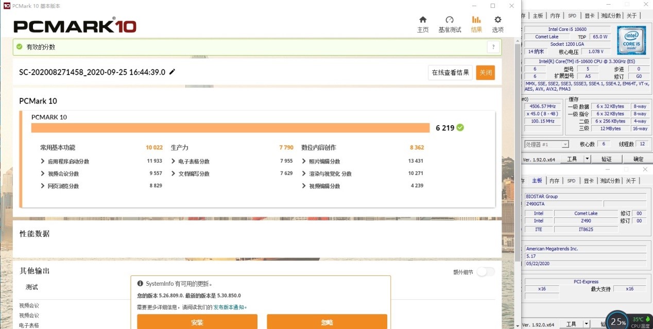653x329 pixels.
Task: Click the orange PCMark 10 score bar
Action: click(x=230, y=128)
